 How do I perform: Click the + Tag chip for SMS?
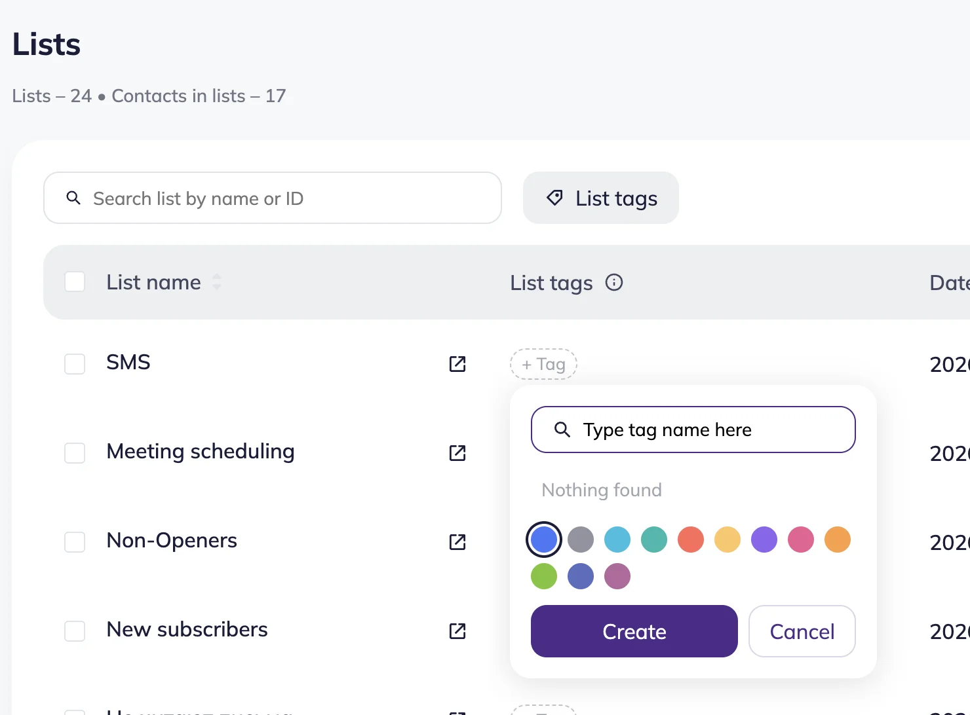[x=543, y=364]
